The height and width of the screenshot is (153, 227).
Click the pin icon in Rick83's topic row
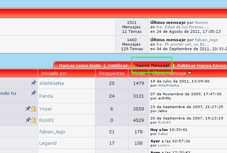pyautogui.click(x=28, y=120)
